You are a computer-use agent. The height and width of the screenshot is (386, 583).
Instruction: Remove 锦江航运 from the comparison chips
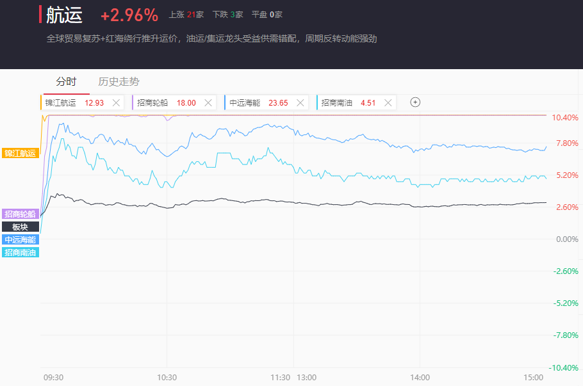(116, 102)
